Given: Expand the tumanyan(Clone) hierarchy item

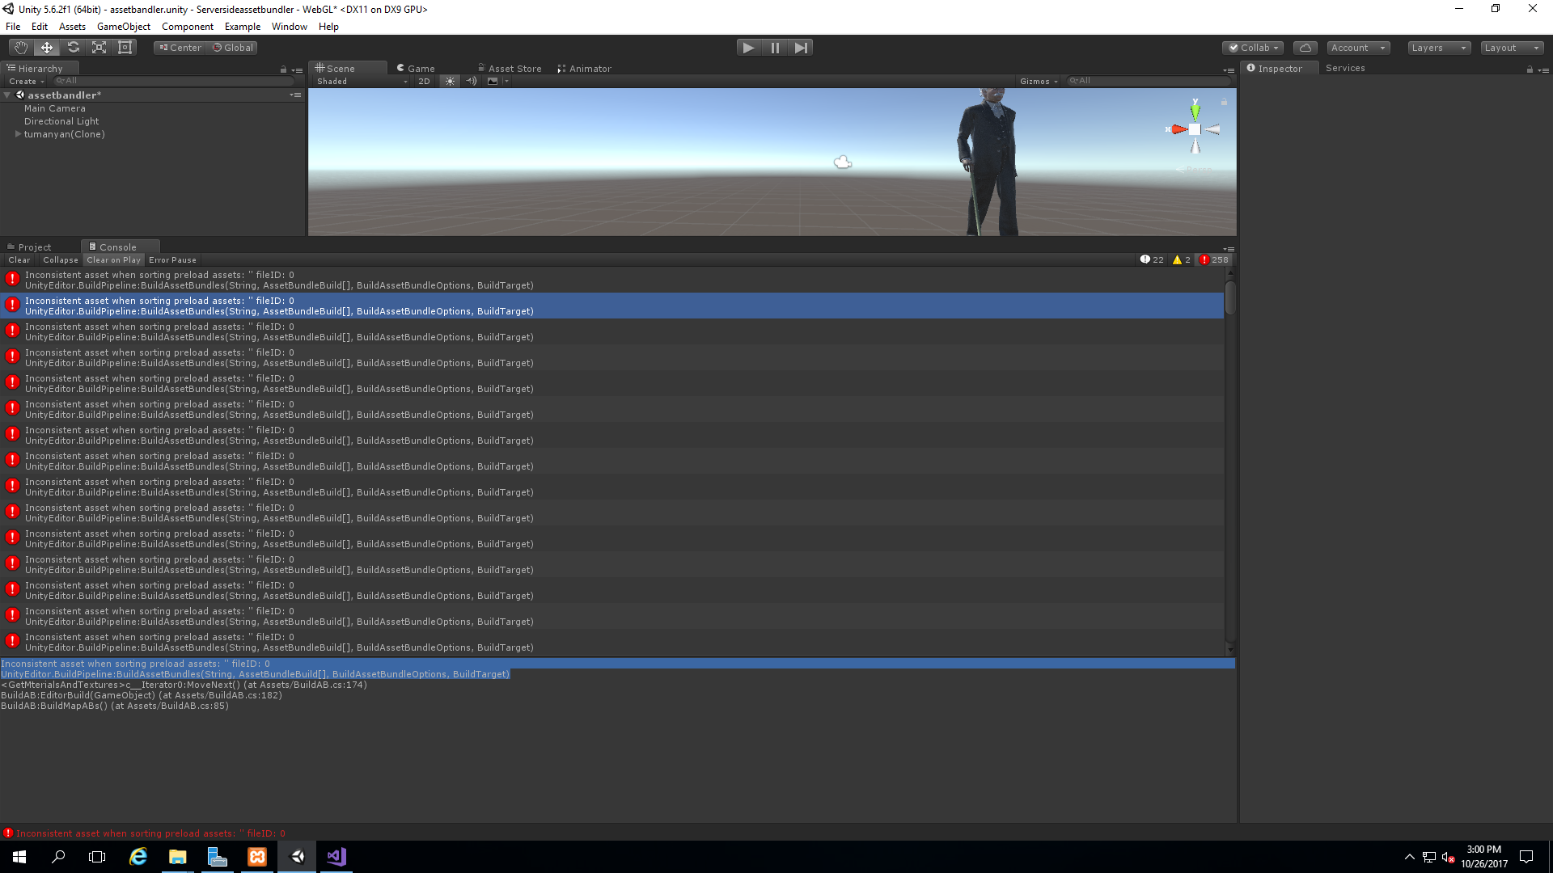Looking at the screenshot, I should point(18,133).
